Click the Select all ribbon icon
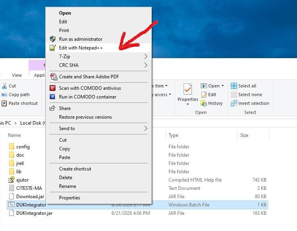Viewport: 297px width, 231px height. [x=234, y=86]
